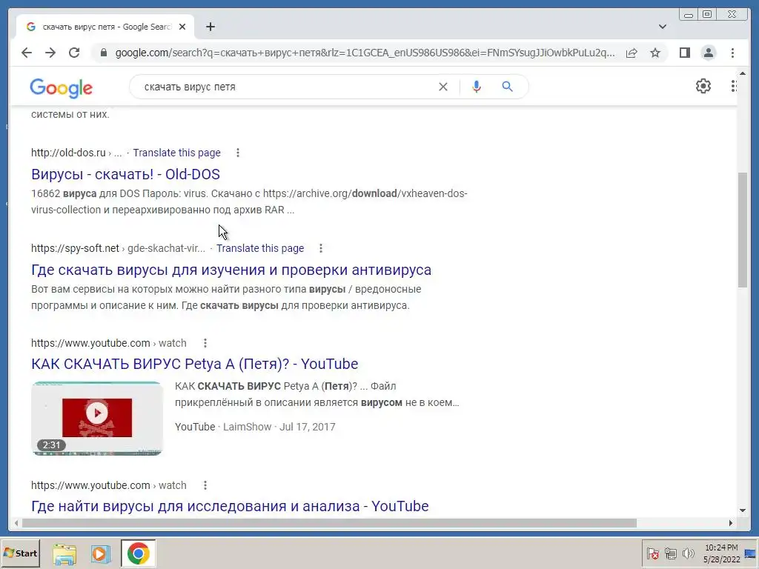759x569 pixels.
Task: Click the Google logo
Action: pyautogui.click(x=61, y=89)
